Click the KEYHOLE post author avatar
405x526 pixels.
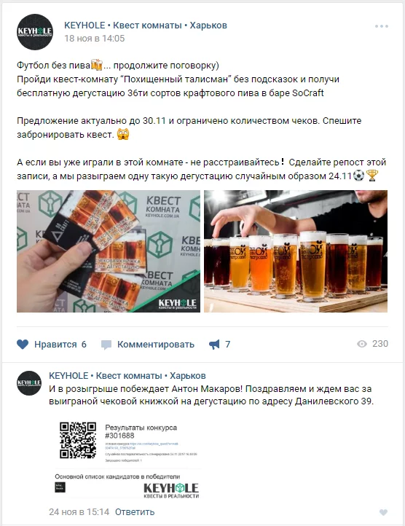(35, 32)
